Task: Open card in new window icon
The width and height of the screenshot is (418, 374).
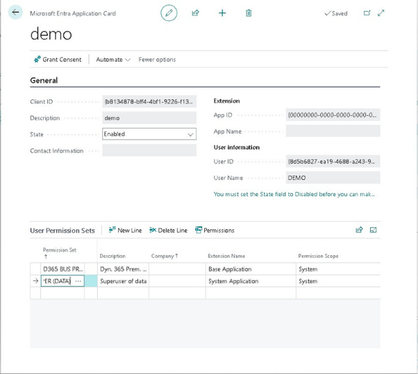Action: point(367,13)
